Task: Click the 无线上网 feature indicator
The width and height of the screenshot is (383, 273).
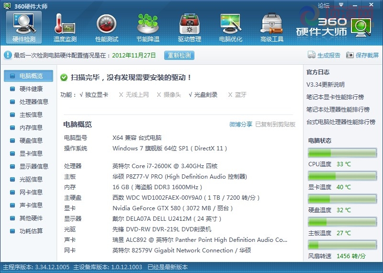Action: pos(134,95)
